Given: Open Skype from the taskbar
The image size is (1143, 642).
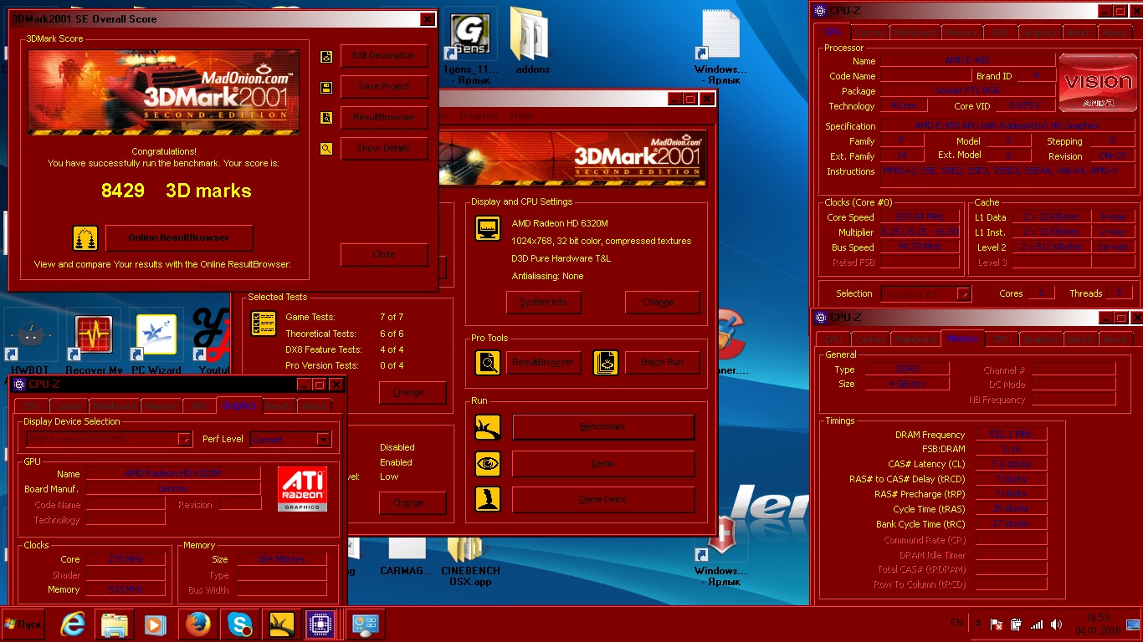Looking at the screenshot, I should (x=239, y=624).
